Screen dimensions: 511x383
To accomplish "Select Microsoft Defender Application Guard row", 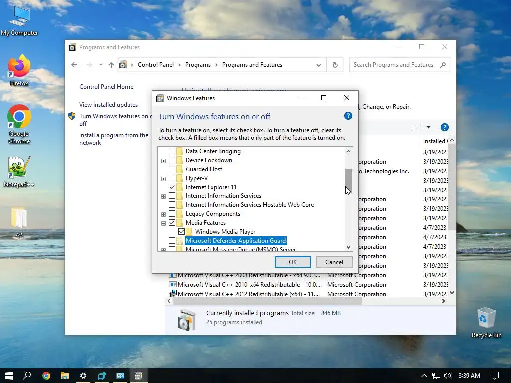I will [x=236, y=241].
